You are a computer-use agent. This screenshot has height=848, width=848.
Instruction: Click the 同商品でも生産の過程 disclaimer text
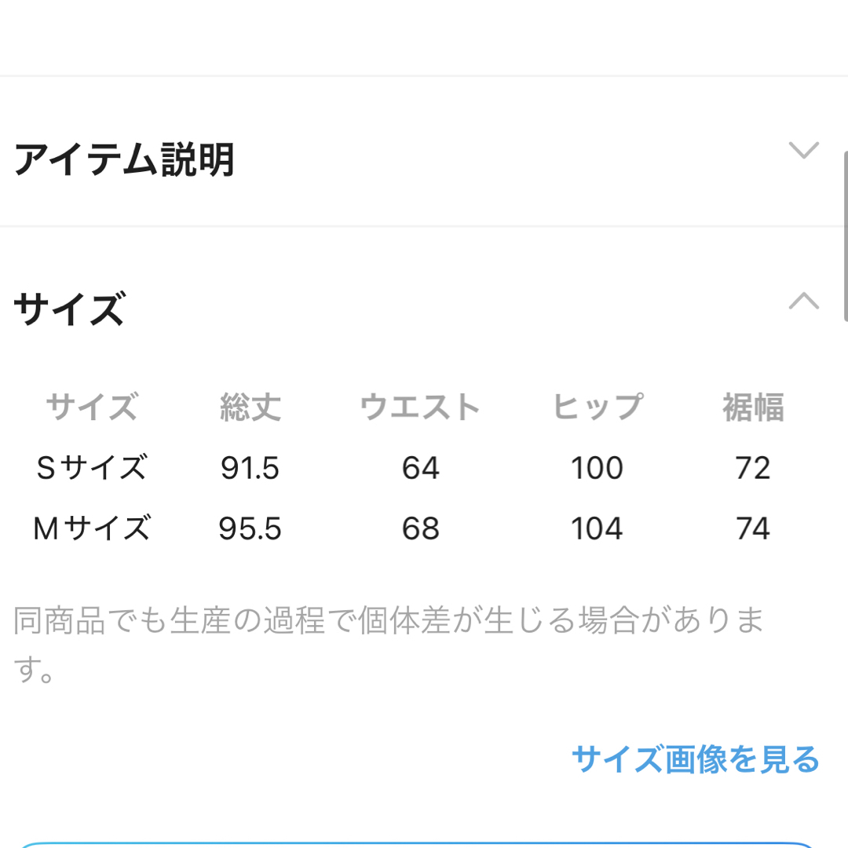click(389, 645)
